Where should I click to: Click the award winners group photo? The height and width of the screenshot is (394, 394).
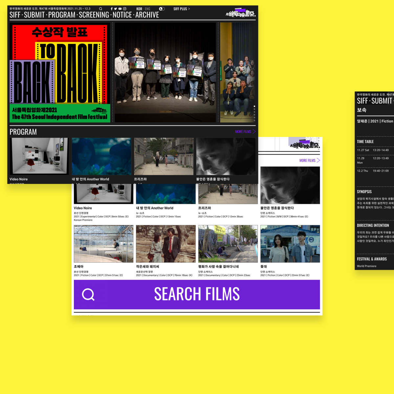[x=165, y=73]
